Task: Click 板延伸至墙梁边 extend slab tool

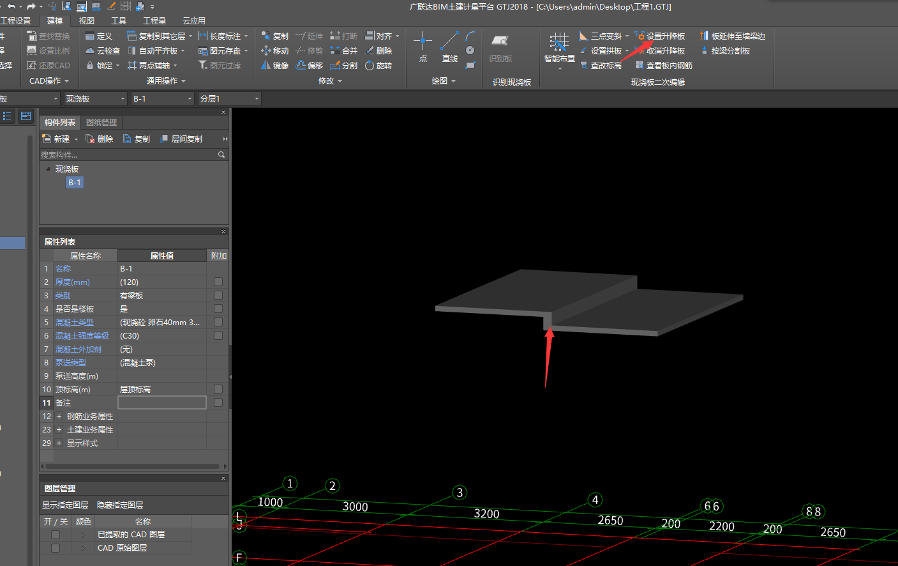Action: pyautogui.click(x=733, y=36)
